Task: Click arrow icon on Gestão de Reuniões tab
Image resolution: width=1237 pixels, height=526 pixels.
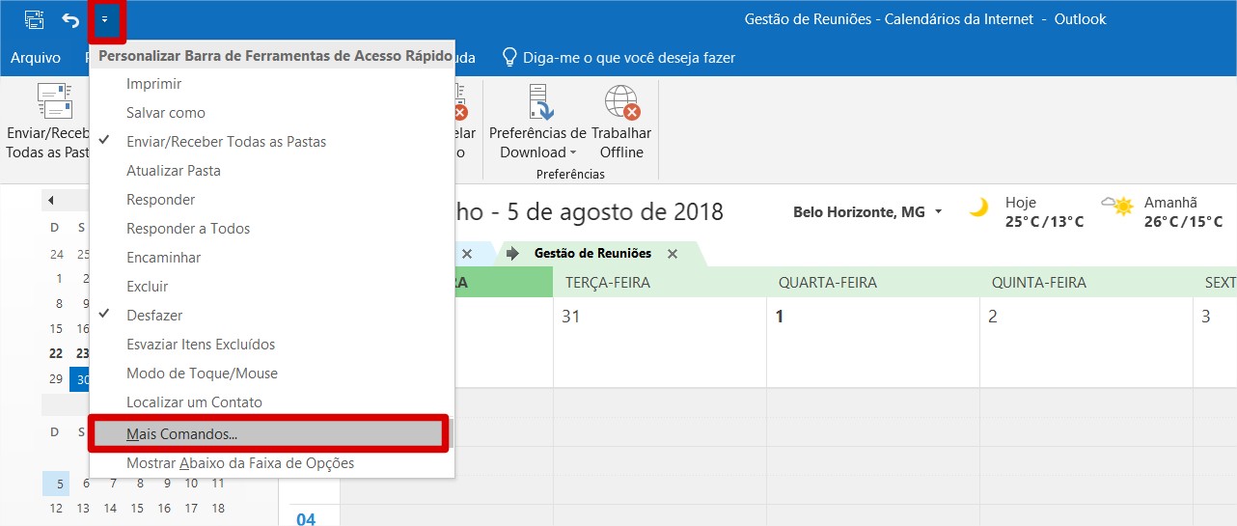Action: tap(512, 254)
